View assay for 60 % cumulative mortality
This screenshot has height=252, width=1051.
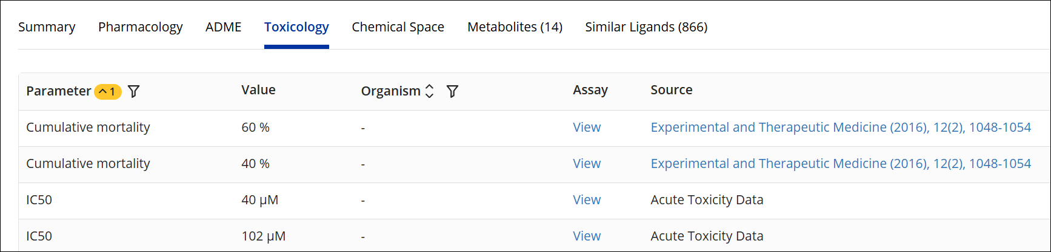point(587,128)
